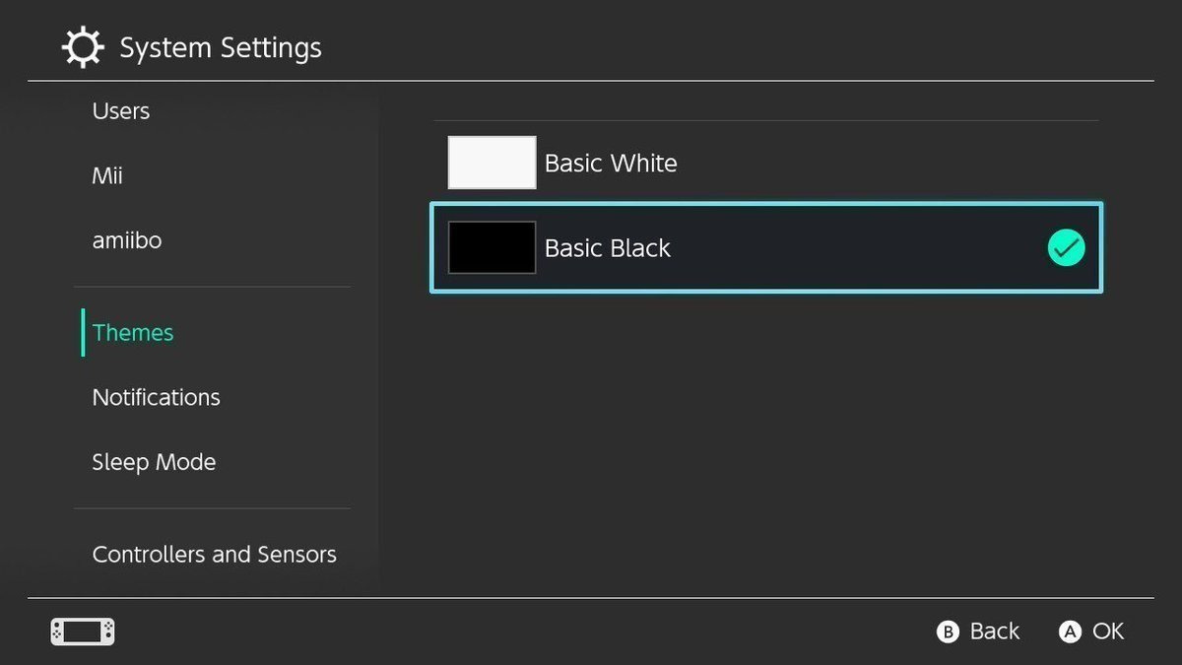Open Controllers and Sensors settings
This screenshot has width=1182, height=665.
(x=214, y=554)
